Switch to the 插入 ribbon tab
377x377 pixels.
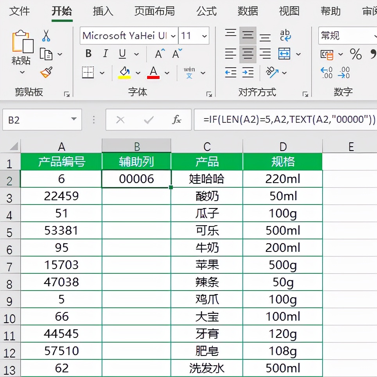click(102, 12)
